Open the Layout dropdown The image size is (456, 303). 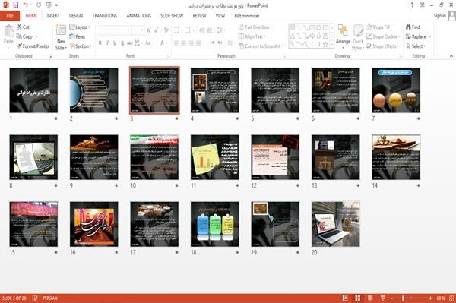click(80, 27)
